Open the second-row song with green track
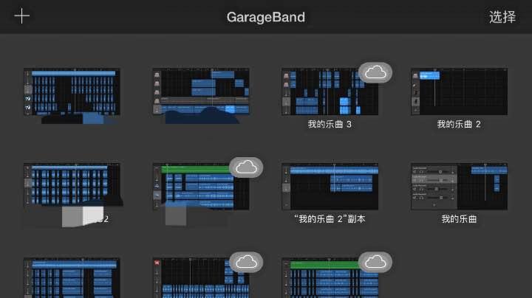Screen dimensions: 532x298 point(201,187)
